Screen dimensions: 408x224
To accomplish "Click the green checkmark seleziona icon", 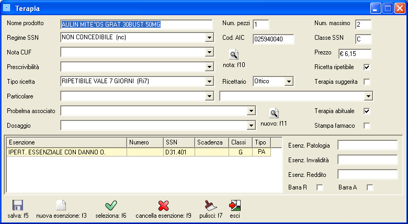I will pos(110,206).
